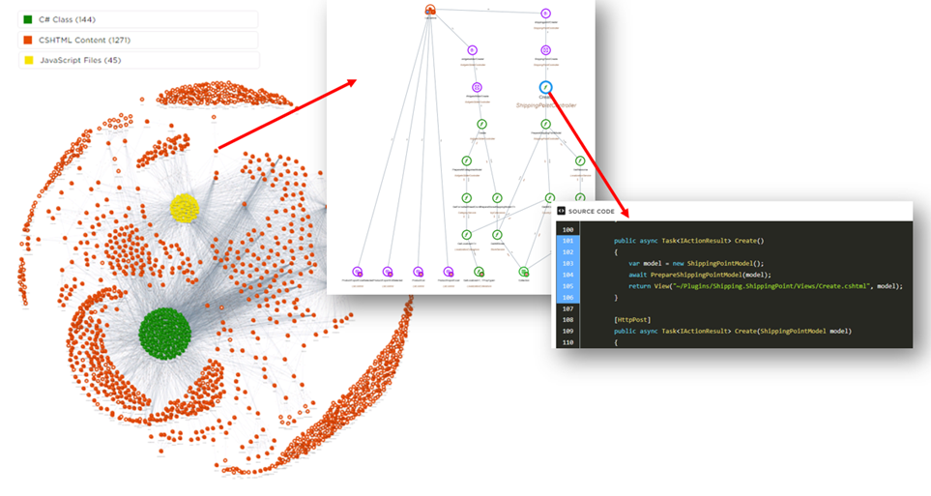Click the blue-highlighted Create method node
This screenshot has height=496, width=931.
(545, 88)
